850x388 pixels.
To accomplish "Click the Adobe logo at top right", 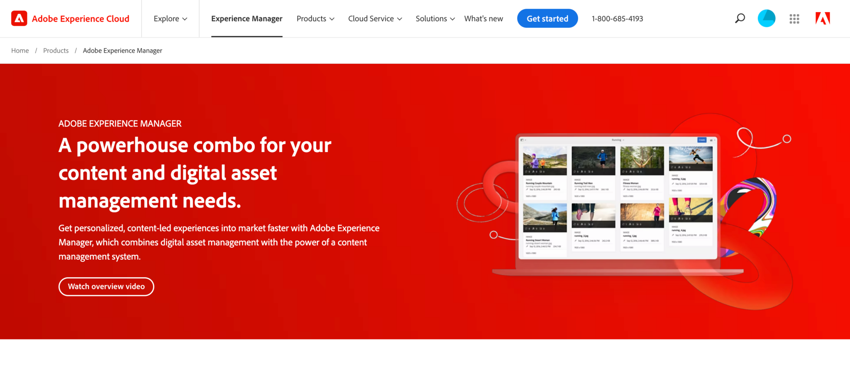I will click(822, 18).
